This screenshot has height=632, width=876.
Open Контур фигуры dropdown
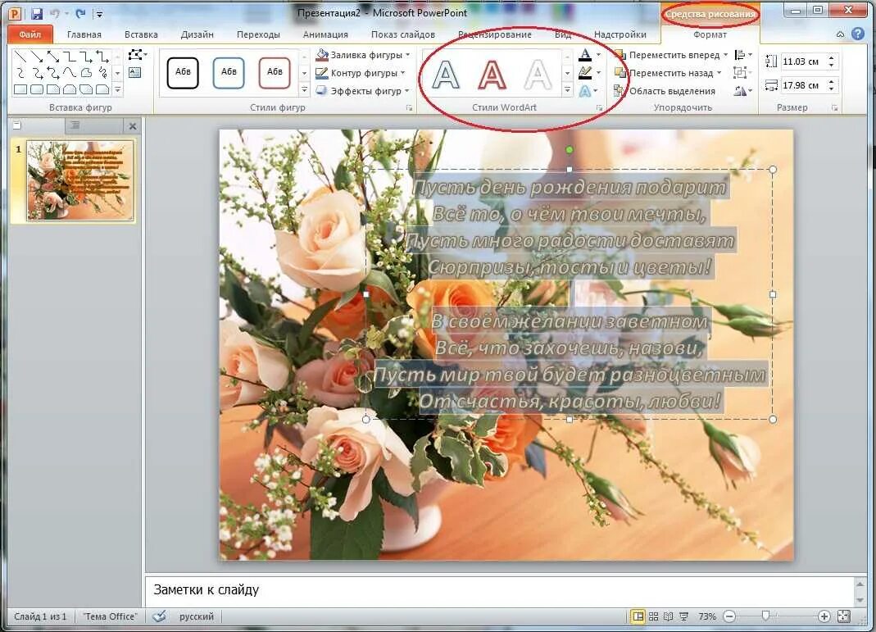361,73
